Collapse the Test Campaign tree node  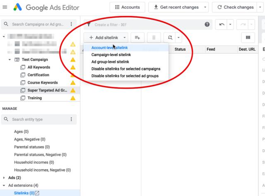tap(10, 60)
